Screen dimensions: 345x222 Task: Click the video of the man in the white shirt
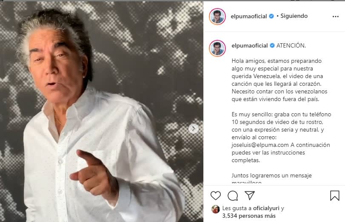pos(101,112)
